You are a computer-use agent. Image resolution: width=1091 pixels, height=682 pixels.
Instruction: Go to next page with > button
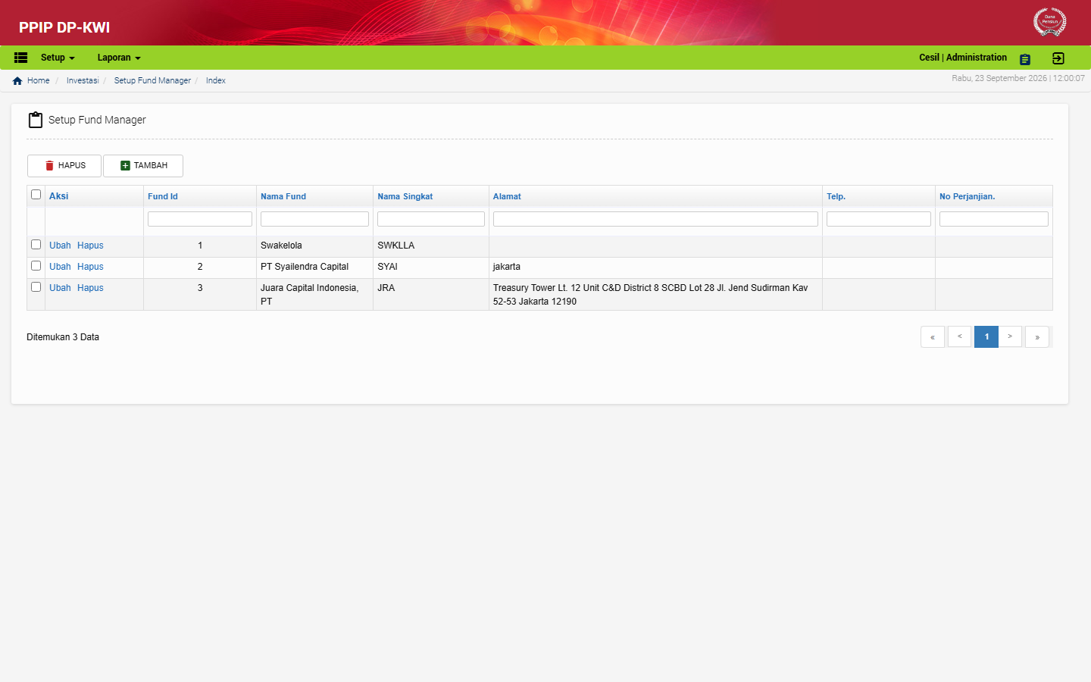tap(1010, 337)
